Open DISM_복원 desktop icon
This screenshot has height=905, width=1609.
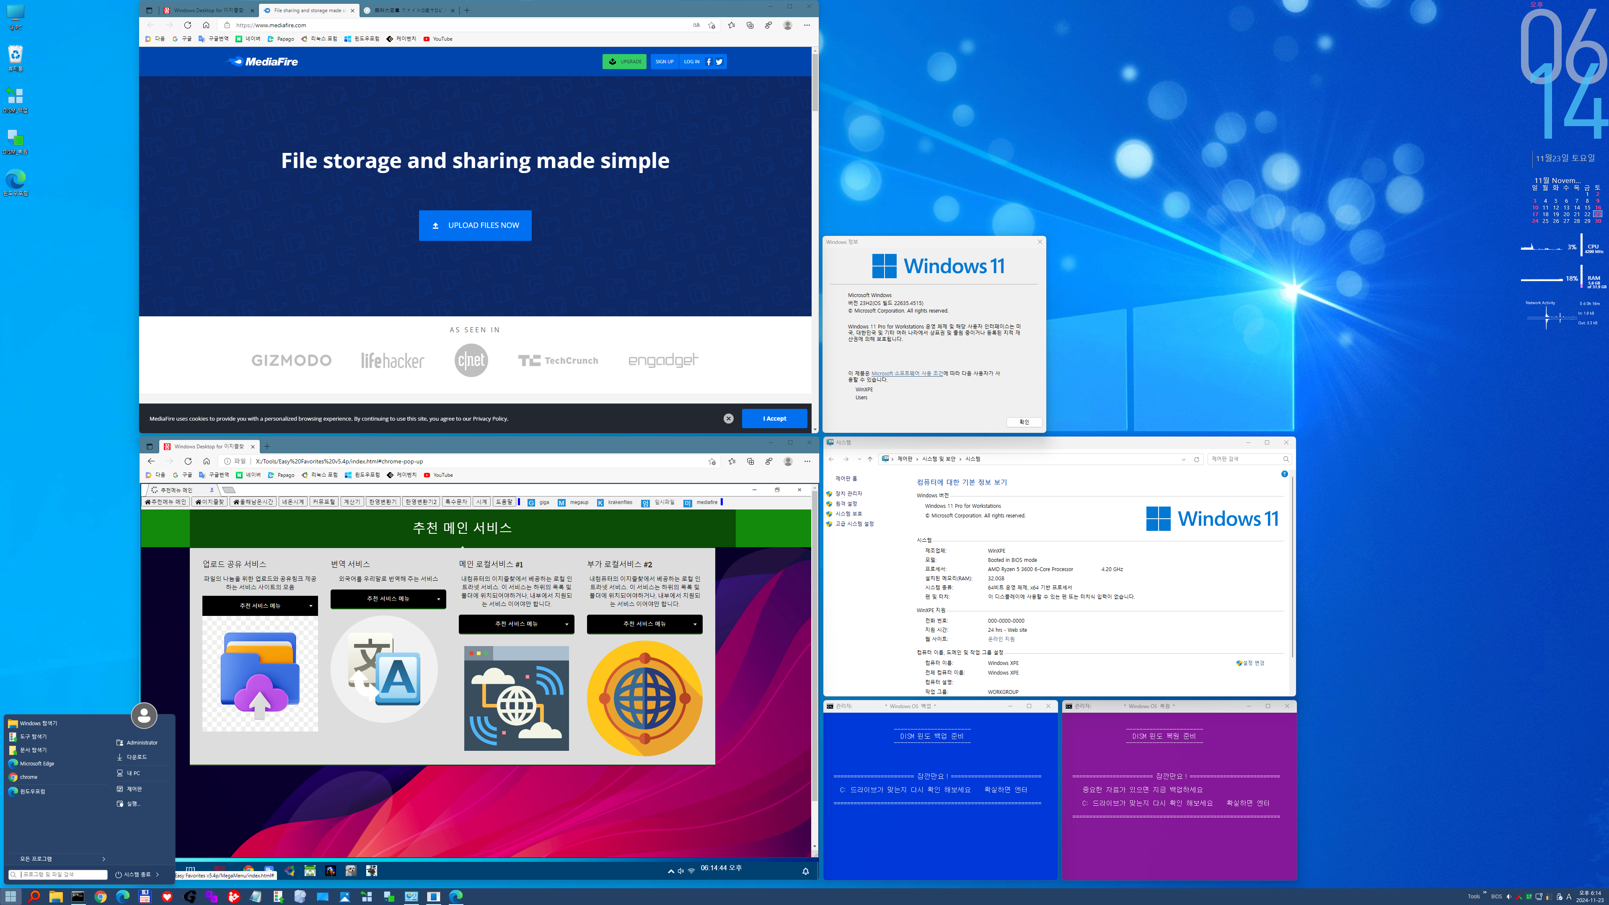[x=15, y=142]
